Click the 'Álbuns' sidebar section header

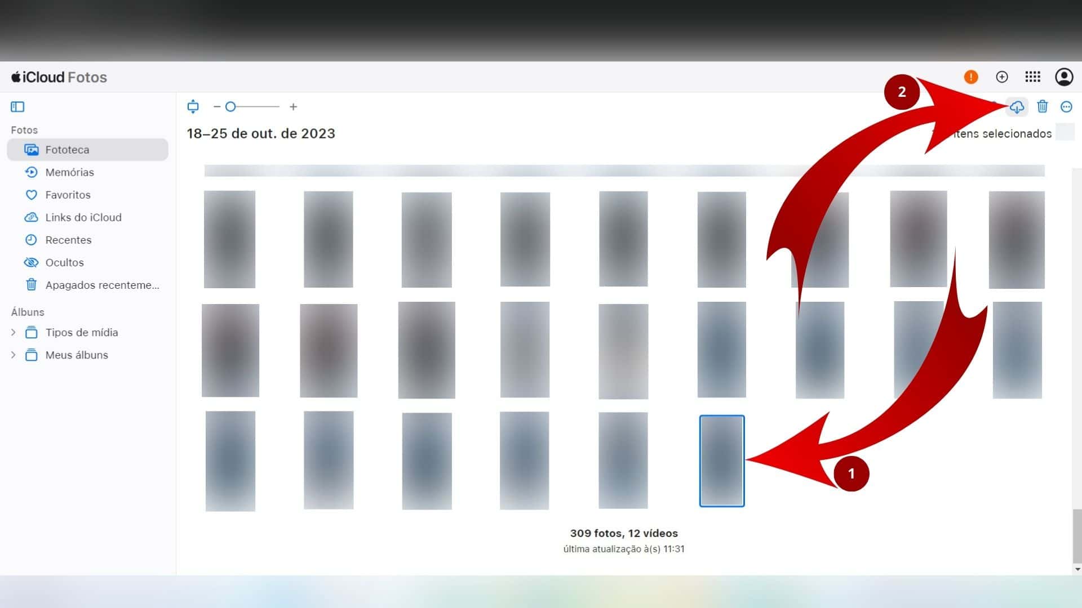28,312
